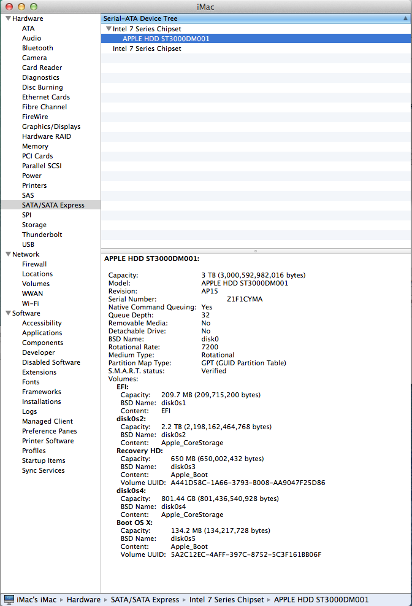Open Developer software category

(x=39, y=352)
